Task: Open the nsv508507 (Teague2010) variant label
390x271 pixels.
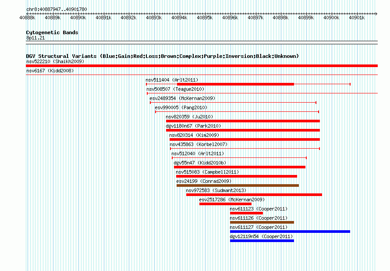Action: 175,89
